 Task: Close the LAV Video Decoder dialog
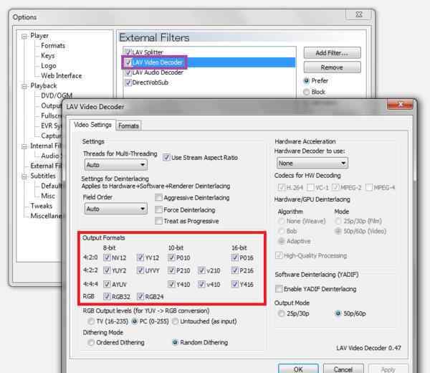point(400,105)
